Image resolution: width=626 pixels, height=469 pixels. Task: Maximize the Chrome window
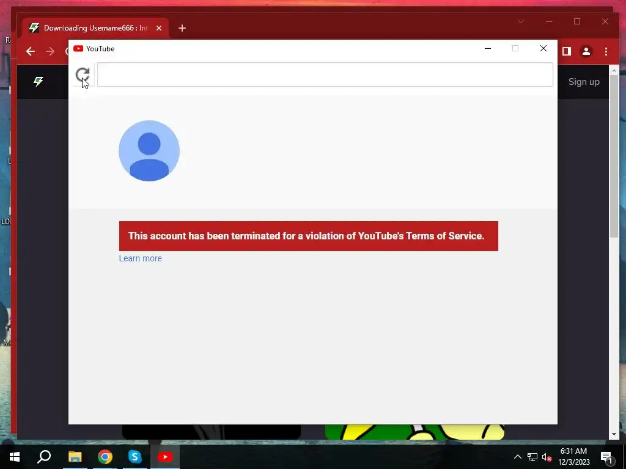click(577, 21)
